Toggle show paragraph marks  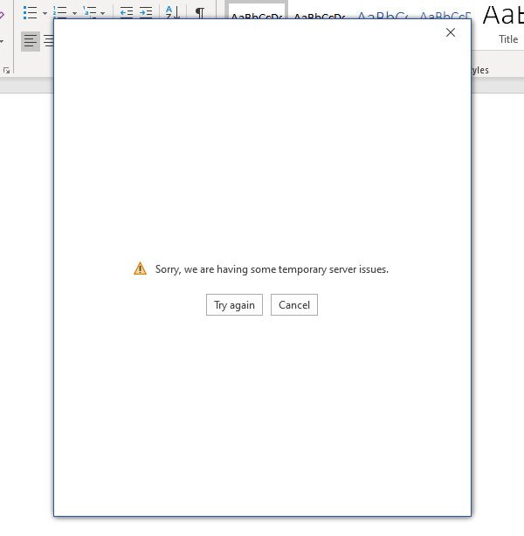pyautogui.click(x=200, y=12)
